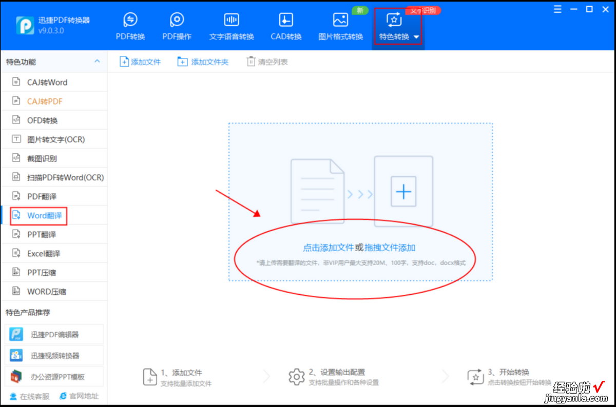Viewport: 616px width, 407px height.
Task: Click the 办公资源PPT模板 product icon
Action: (x=17, y=376)
